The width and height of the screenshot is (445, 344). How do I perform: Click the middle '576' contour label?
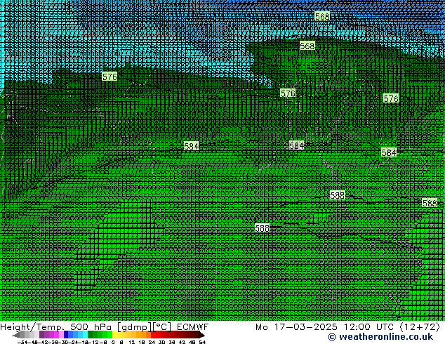point(288,93)
